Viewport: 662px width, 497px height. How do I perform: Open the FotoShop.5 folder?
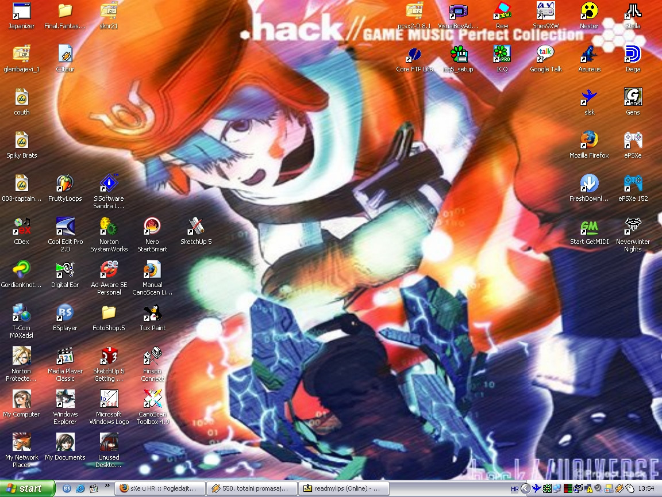(109, 318)
